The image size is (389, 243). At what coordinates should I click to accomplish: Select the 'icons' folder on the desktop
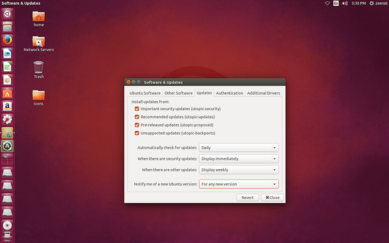[39, 98]
